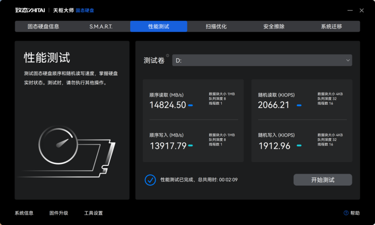This screenshot has width=375, height=225.
Task: Go to the 安全擦除 tab
Action: click(x=274, y=27)
